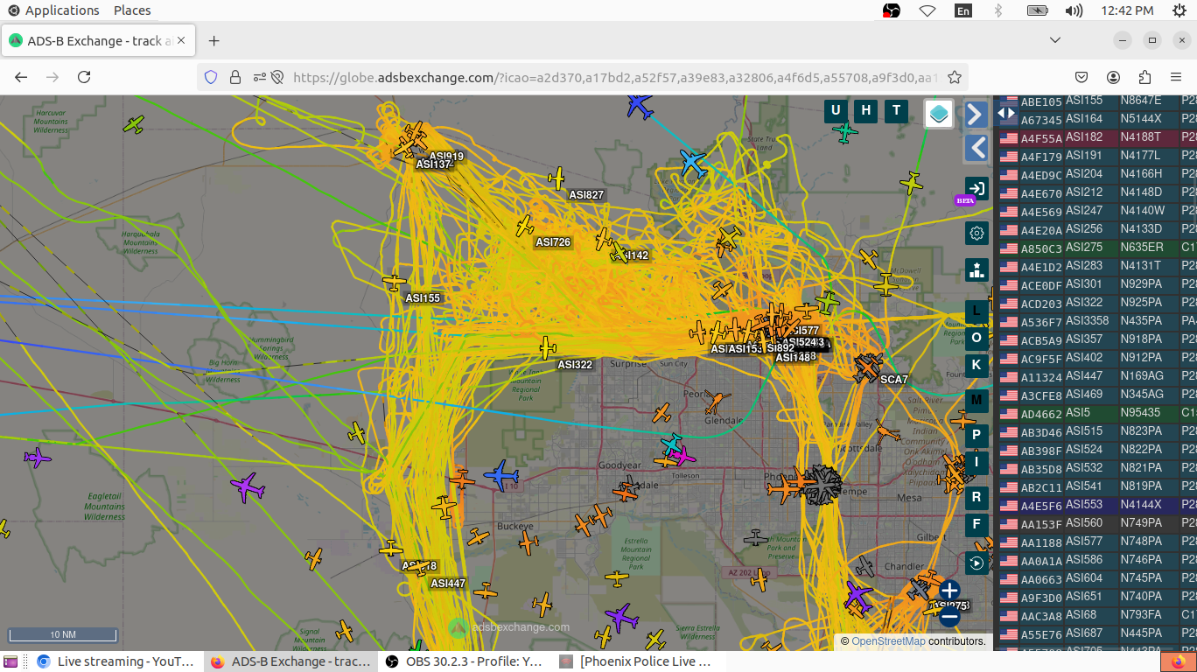Click callsign ASI3358 in the table
The image size is (1197, 672).
click(1088, 321)
